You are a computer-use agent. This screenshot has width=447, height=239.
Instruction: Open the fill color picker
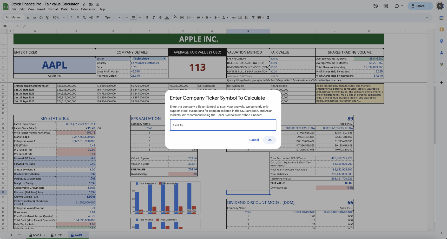click(x=175, y=17)
